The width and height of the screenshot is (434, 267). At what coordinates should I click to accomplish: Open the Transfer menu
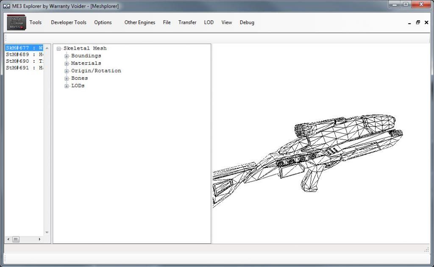tap(187, 22)
